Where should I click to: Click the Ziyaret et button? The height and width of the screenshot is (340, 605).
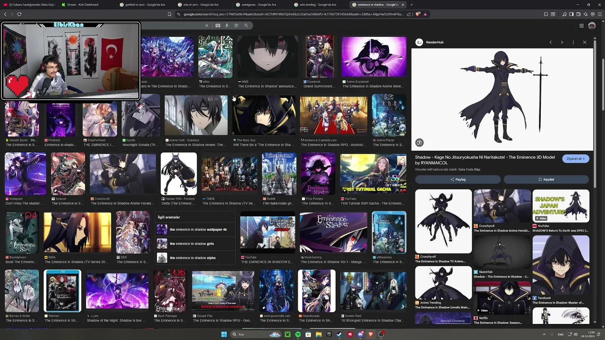coord(576,159)
